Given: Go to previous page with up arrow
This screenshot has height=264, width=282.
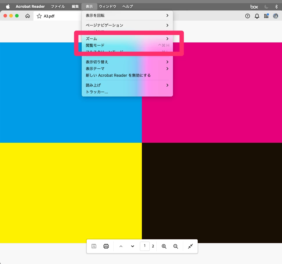Looking at the screenshot, I should 121,246.
